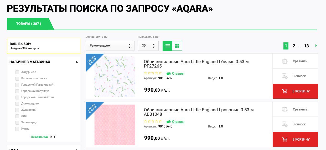
Task: Switch to list view layout icon
Action: tap(168, 46)
